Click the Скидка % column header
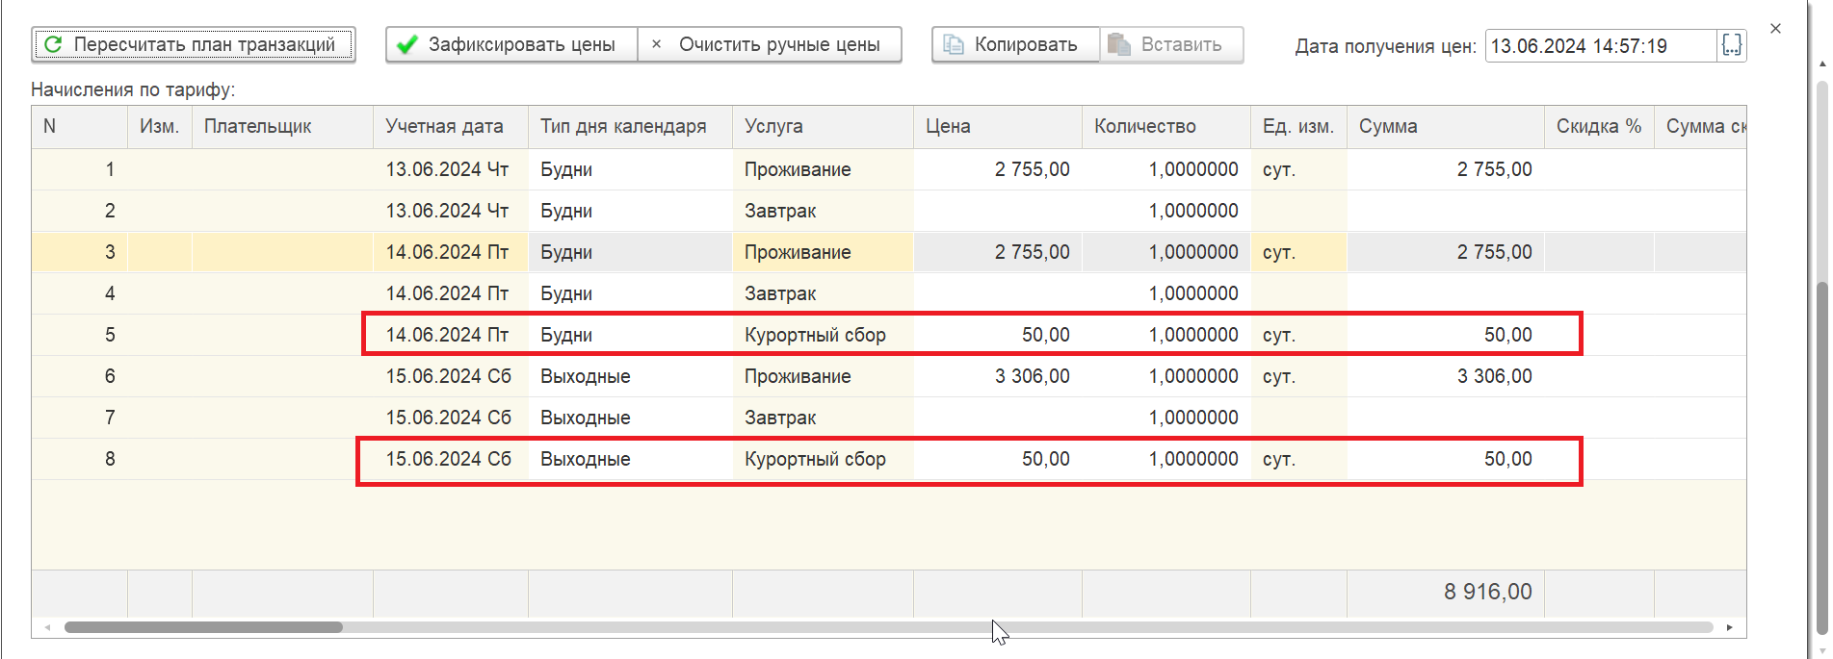 click(1599, 127)
